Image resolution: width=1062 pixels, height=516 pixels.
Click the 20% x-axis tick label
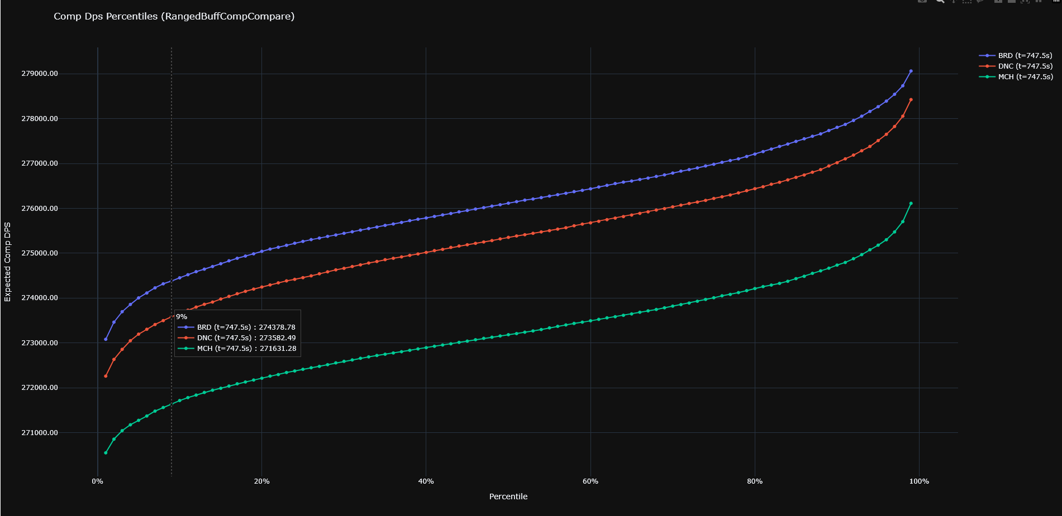click(261, 481)
